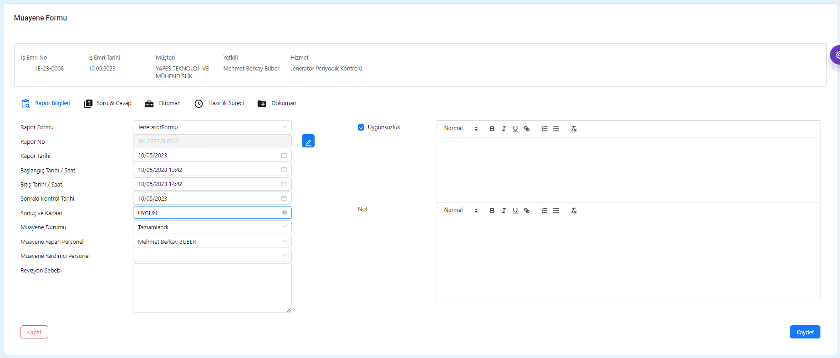Clear the UYGUN value with the x icon
840x358 pixels.
(x=285, y=212)
